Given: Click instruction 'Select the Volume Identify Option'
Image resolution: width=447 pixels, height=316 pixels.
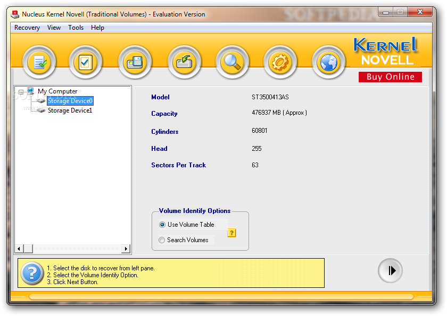Looking at the screenshot, I should pyautogui.click(x=93, y=275).
